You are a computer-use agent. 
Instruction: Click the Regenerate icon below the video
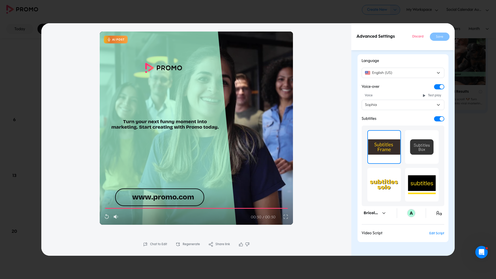(x=178, y=244)
